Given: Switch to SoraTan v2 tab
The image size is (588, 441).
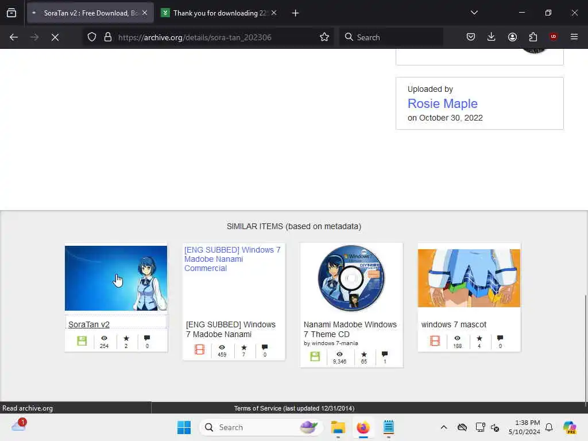Looking at the screenshot, I should pos(90,13).
